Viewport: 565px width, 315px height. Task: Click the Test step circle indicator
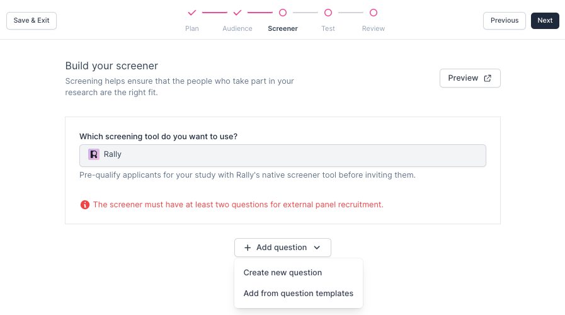(328, 13)
